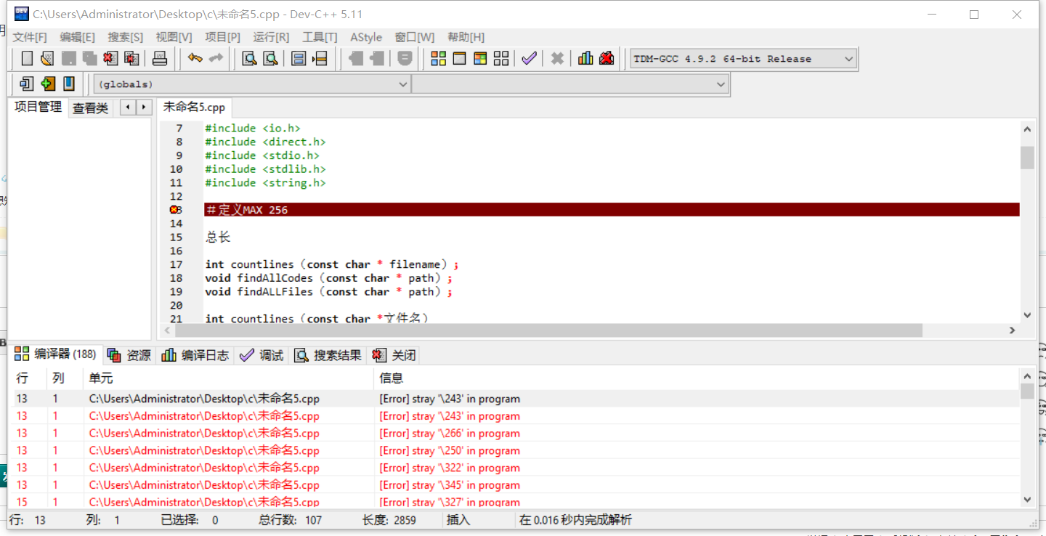
Task: Open profile analysis bar chart icon
Action: (x=585, y=59)
